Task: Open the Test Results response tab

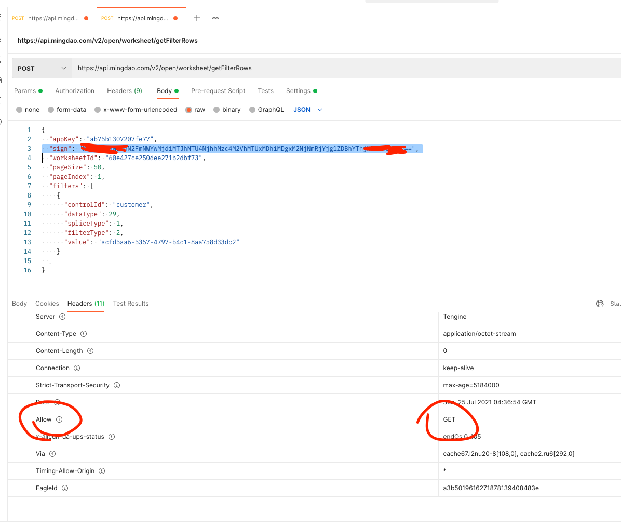Action: coord(130,303)
